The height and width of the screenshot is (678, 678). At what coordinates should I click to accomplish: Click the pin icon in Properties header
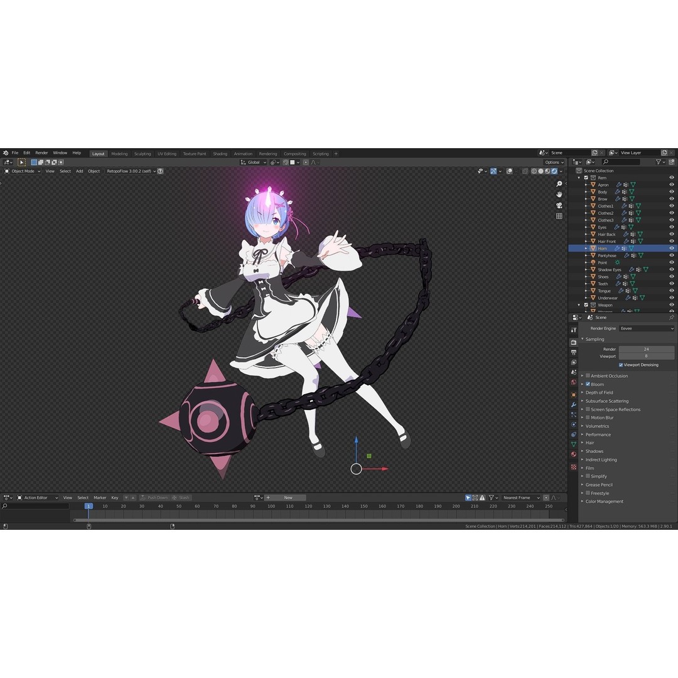coord(672,318)
